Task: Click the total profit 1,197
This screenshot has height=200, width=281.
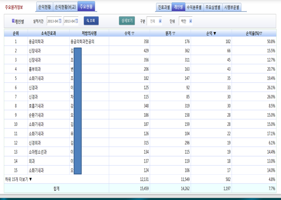Action: pyautogui.click(x=227, y=188)
